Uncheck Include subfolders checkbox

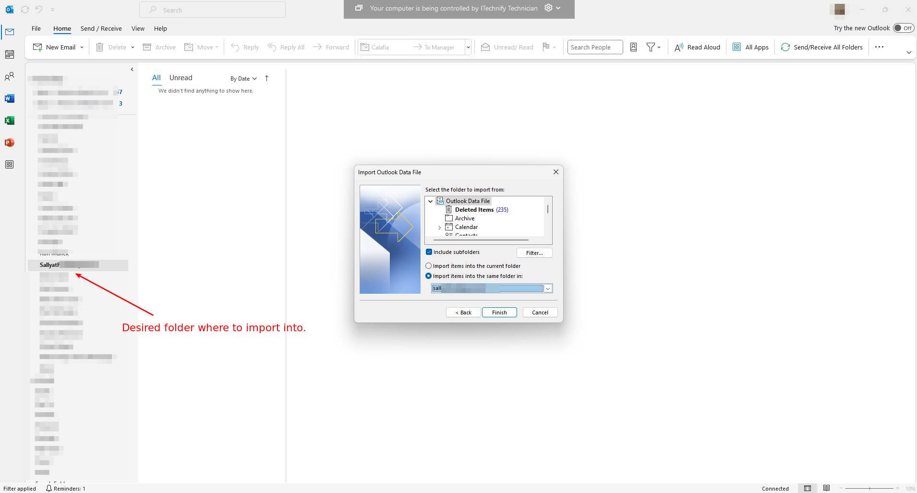pos(429,252)
